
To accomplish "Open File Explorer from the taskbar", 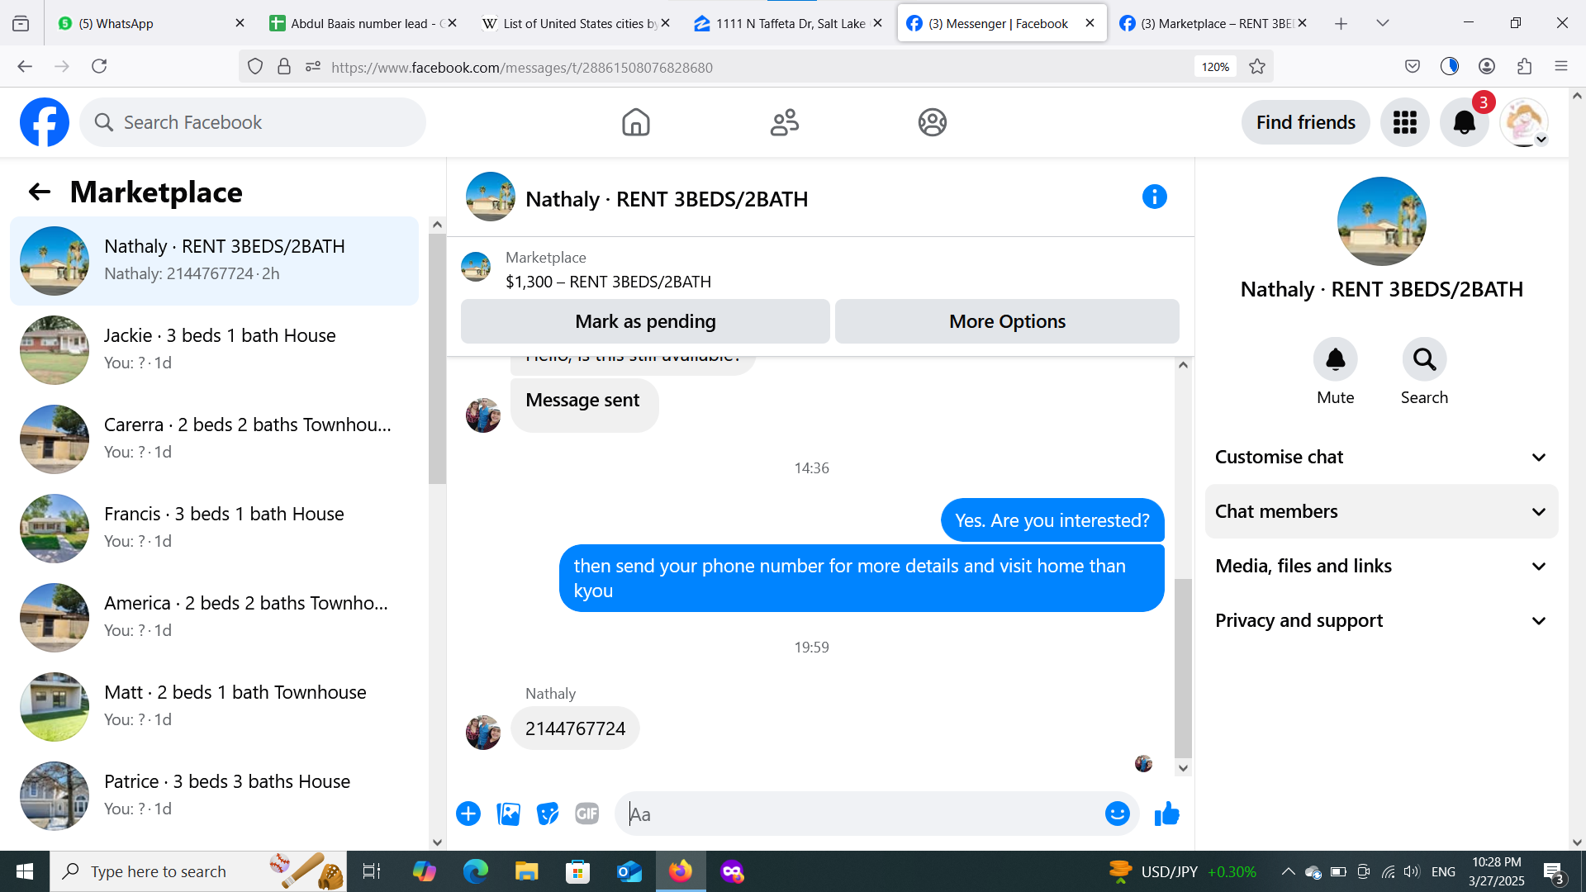I will [x=526, y=871].
